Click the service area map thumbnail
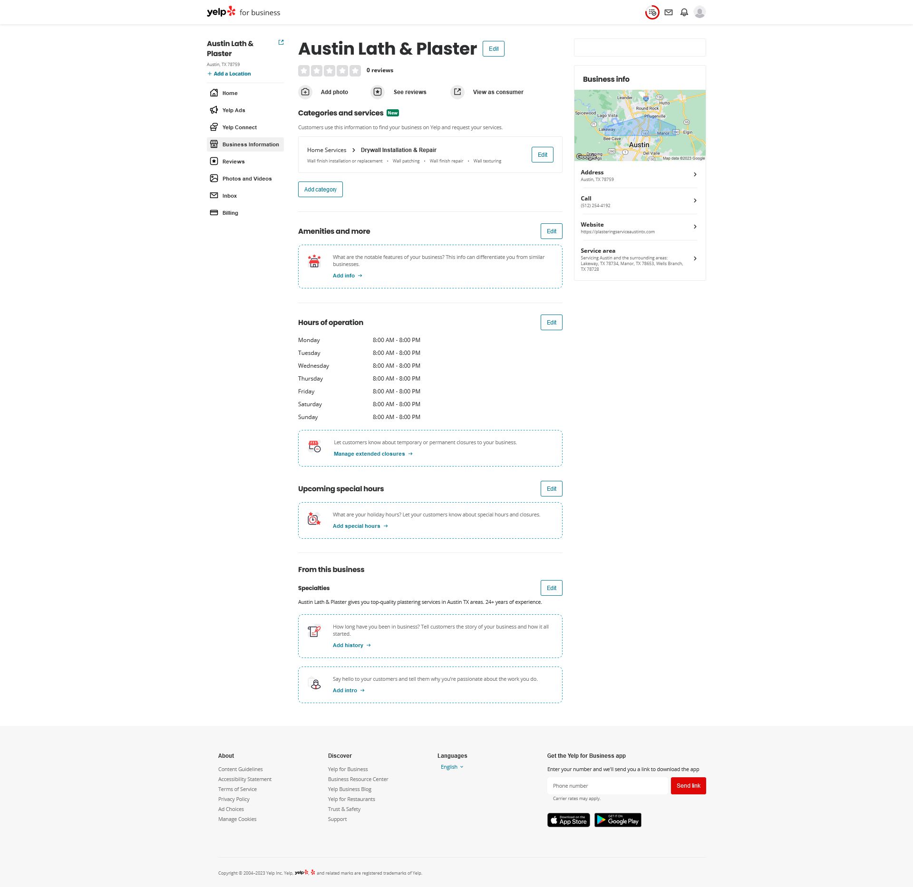 click(x=640, y=125)
